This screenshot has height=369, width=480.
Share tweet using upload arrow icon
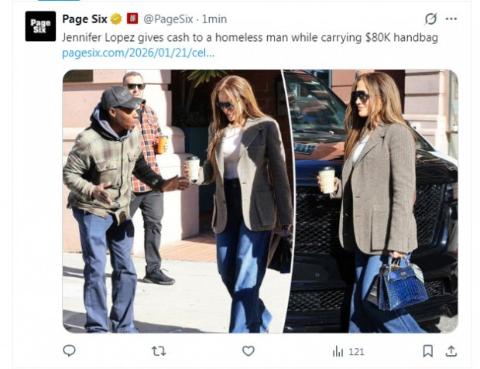tap(451, 351)
